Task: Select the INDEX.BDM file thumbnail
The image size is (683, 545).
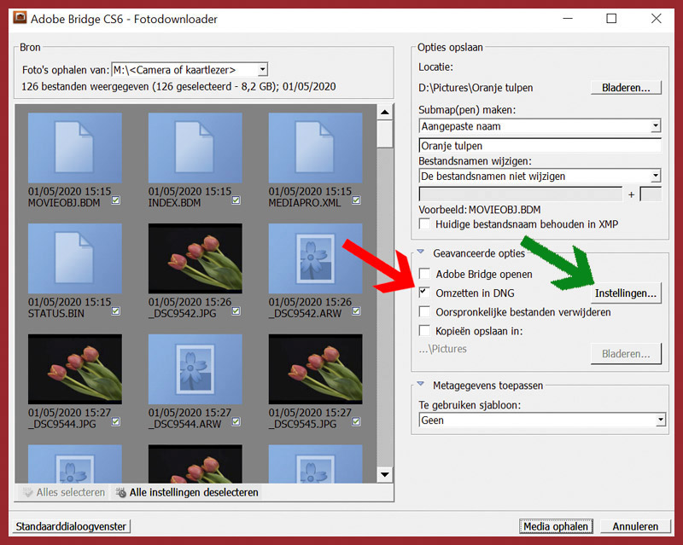Action: tap(196, 148)
